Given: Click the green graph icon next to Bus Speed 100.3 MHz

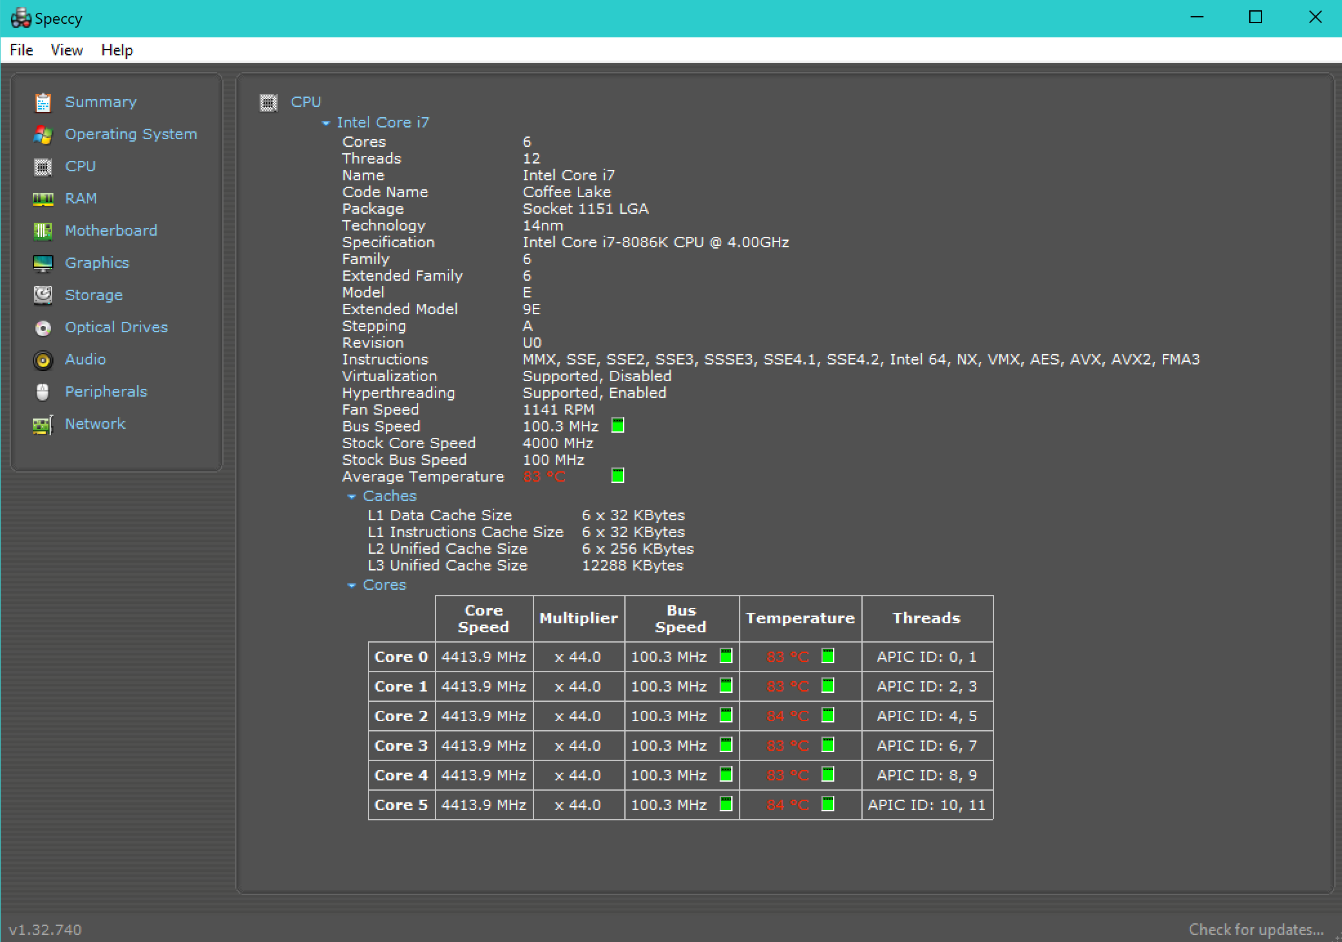Looking at the screenshot, I should pos(618,426).
